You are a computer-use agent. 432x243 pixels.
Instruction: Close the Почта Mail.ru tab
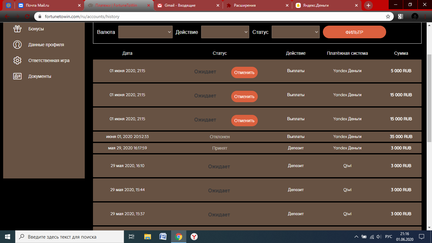[79, 5]
